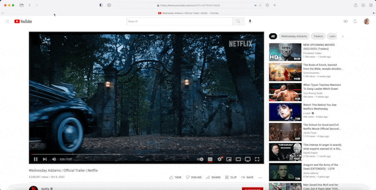Enter full screen mode
This screenshot has width=376, height=190.
[257, 159]
